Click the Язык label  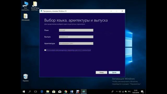46,30
